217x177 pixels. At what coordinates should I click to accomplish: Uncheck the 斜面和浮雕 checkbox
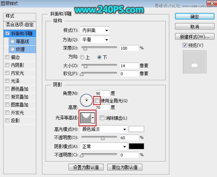coord(7,33)
